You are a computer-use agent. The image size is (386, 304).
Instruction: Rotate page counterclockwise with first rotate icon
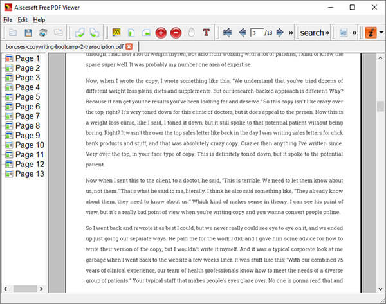pyautogui.click(x=80, y=33)
